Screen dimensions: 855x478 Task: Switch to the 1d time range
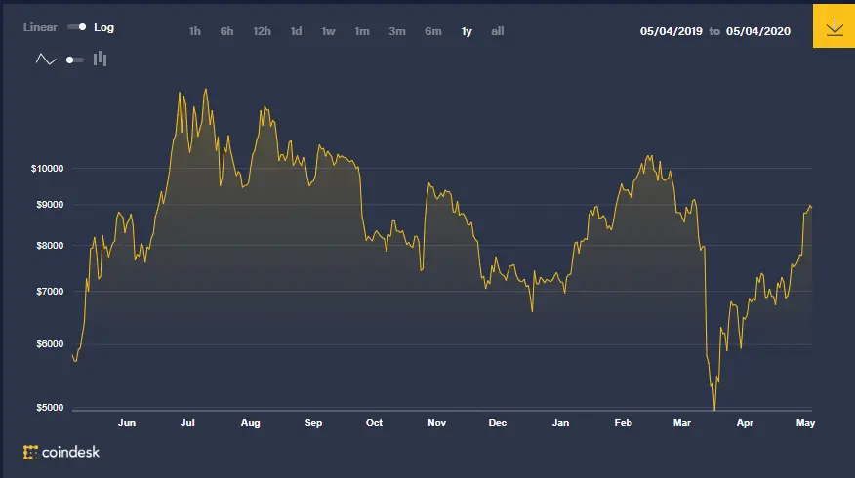(x=296, y=31)
